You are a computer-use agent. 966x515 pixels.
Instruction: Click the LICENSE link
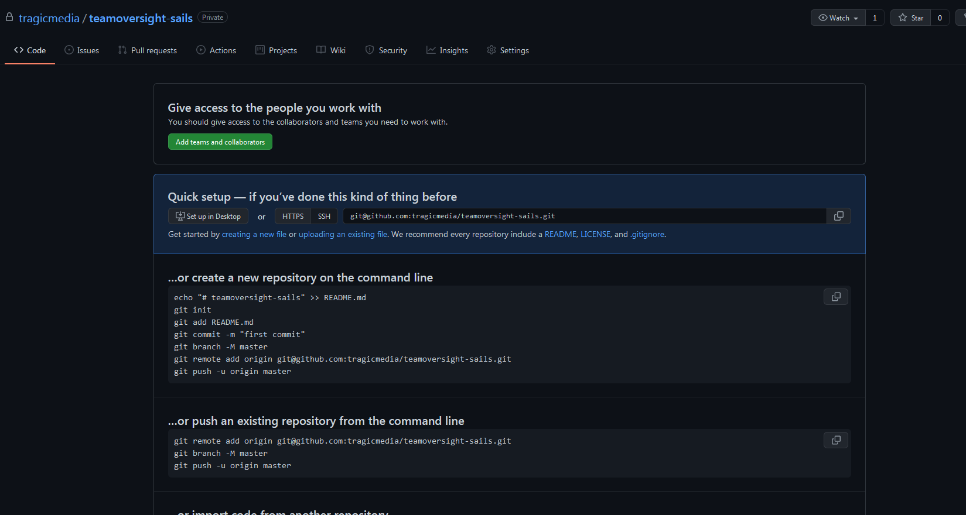596,234
